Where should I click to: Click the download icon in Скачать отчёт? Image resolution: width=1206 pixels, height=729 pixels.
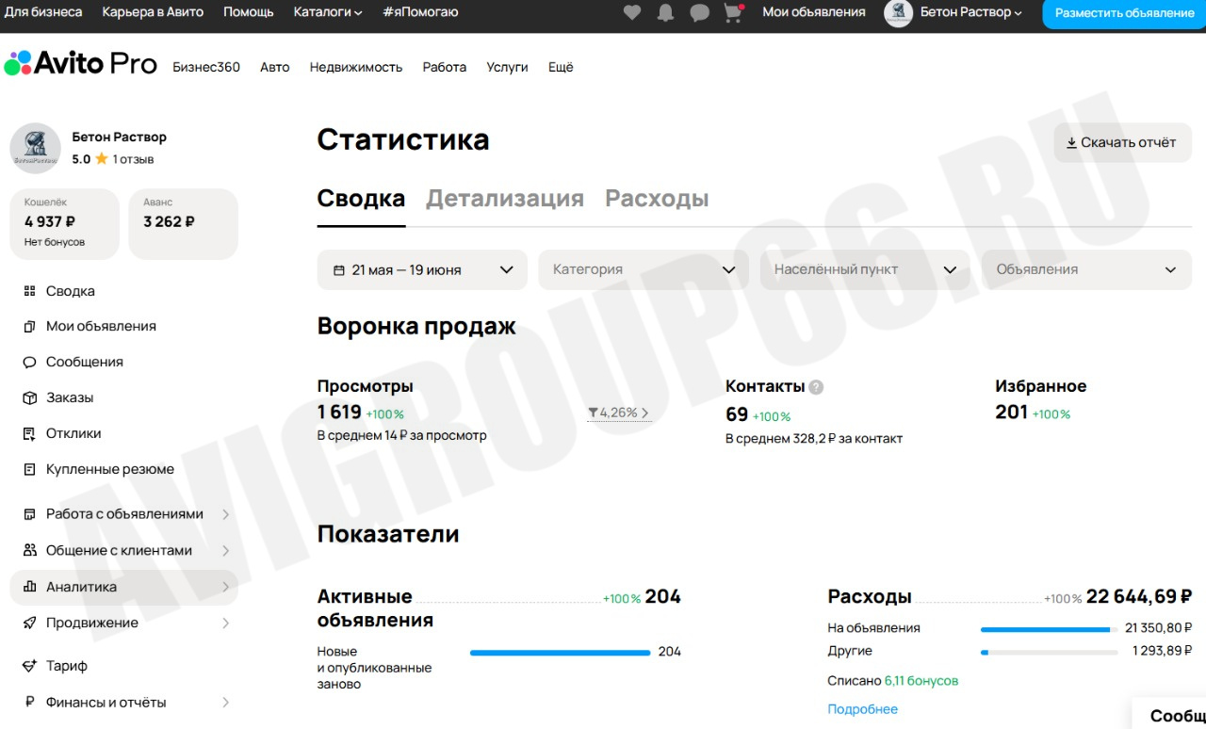pos(1071,143)
